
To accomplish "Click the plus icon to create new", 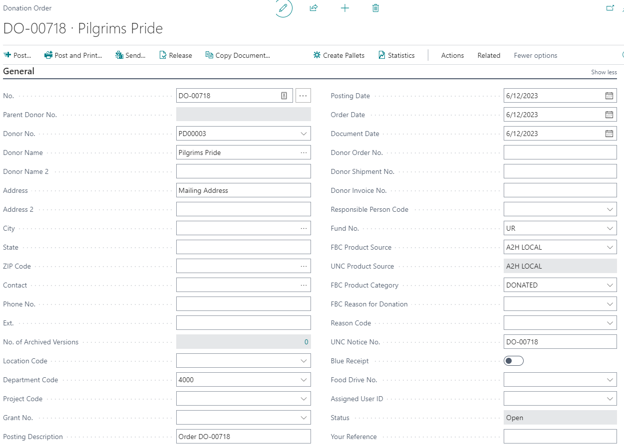I will 345,8.
